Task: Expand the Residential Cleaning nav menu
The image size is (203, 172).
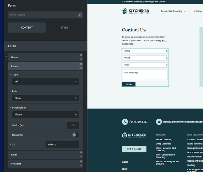Action: click(173, 11)
